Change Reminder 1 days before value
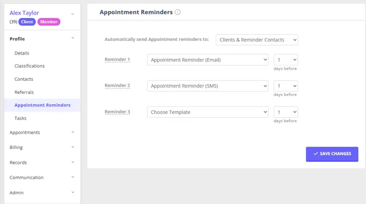 286,59
